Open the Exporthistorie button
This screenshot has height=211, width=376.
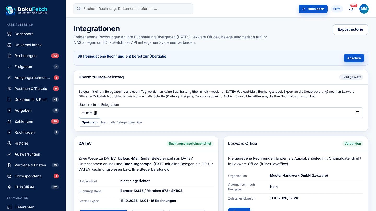coord(350,30)
